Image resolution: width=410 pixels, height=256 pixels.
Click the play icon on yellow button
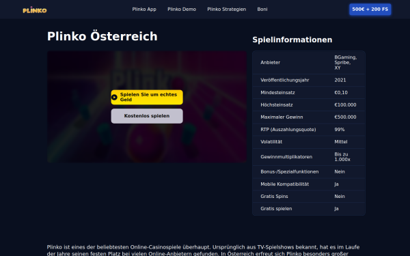point(114,97)
